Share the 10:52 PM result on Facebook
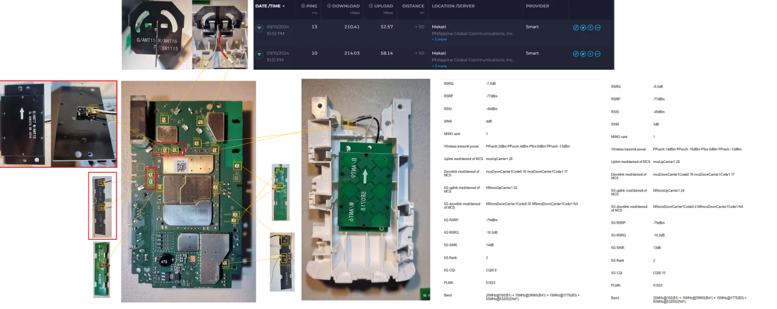This screenshot has width=777, height=309. (591, 27)
